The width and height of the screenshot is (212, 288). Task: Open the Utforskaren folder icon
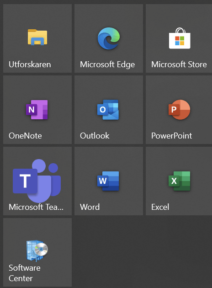pyautogui.click(x=37, y=37)
